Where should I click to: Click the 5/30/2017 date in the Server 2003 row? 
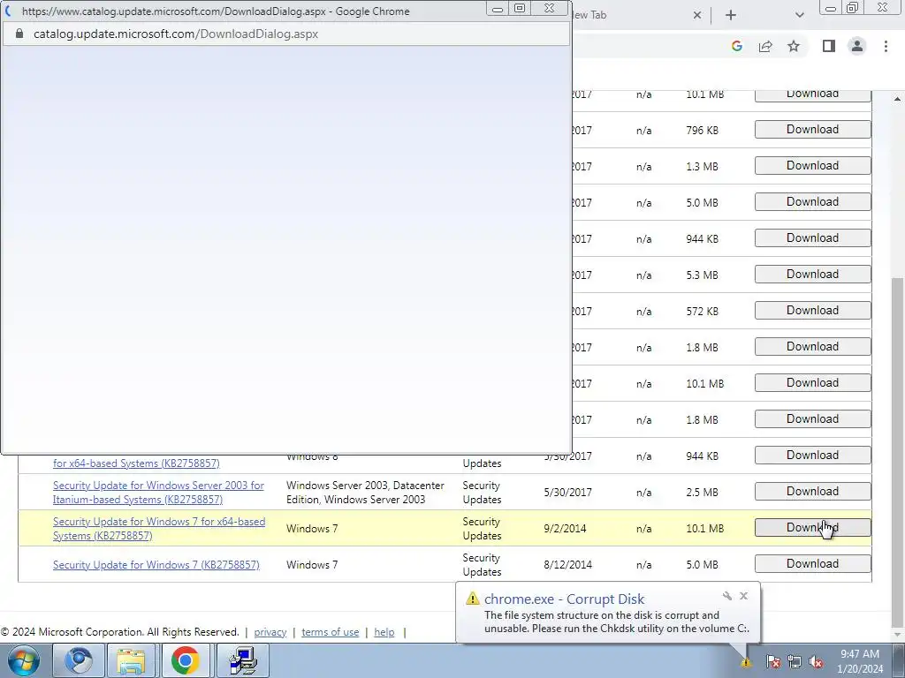click(x=568, y=493)
